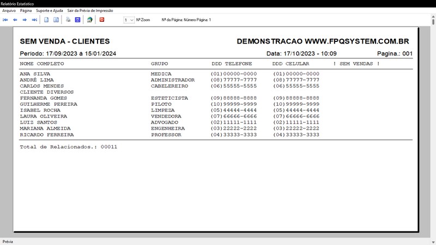Click the Número Página: 1 label

click(197, 20)
